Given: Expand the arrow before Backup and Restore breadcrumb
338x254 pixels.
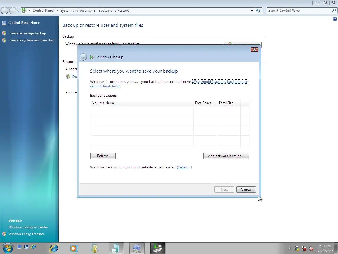Looking at the screenshot, I should (95, 11).
